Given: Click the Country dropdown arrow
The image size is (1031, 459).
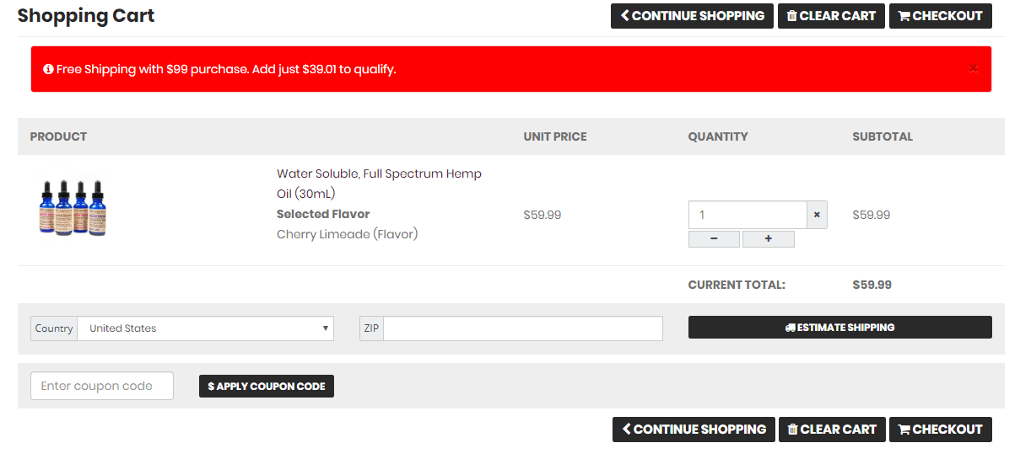Looking at the screenshot, I should (326, 328).
